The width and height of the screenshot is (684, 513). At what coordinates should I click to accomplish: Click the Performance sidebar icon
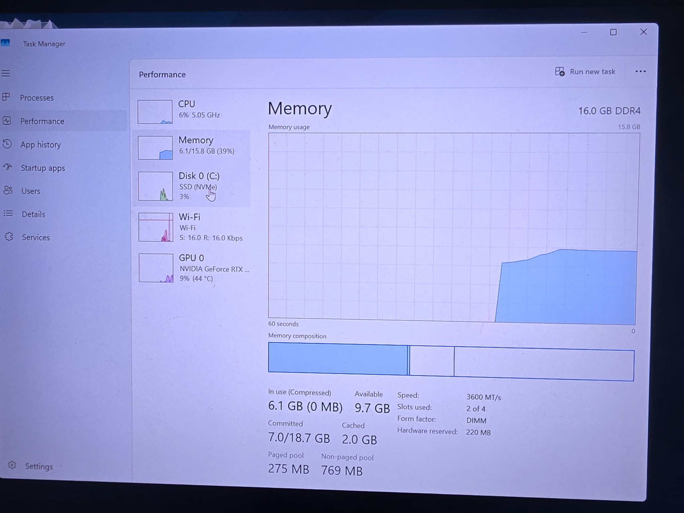tap(7, 121)
